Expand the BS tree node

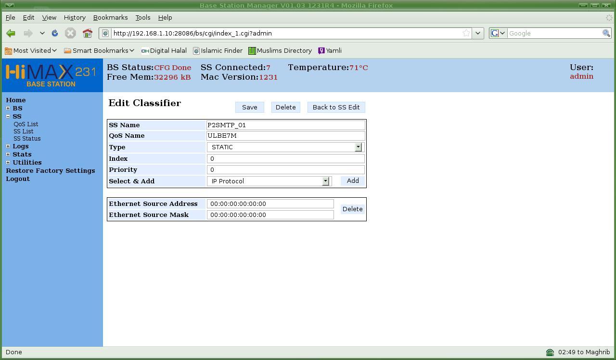pos(8,108)
